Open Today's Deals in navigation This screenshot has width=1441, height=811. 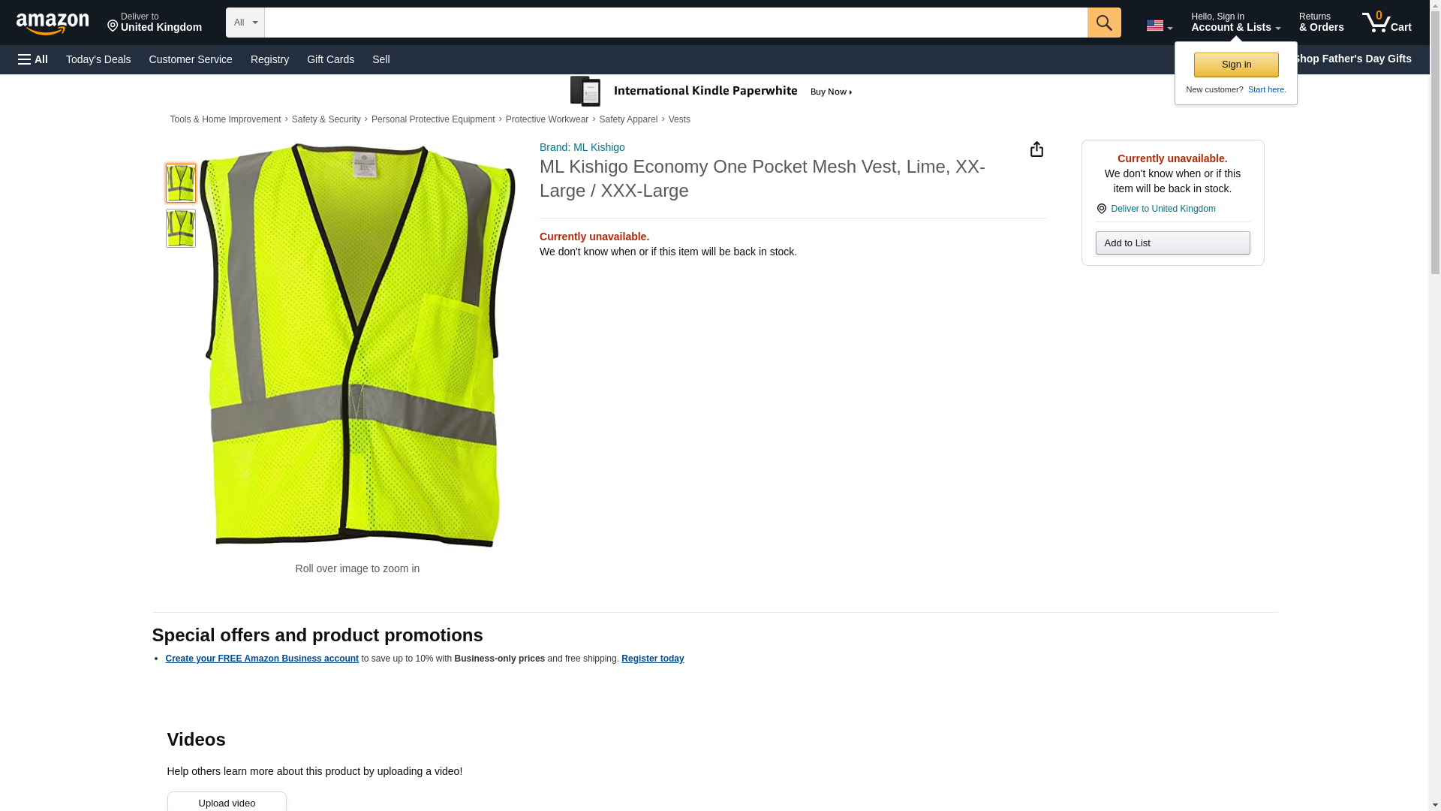click(98, 59)
